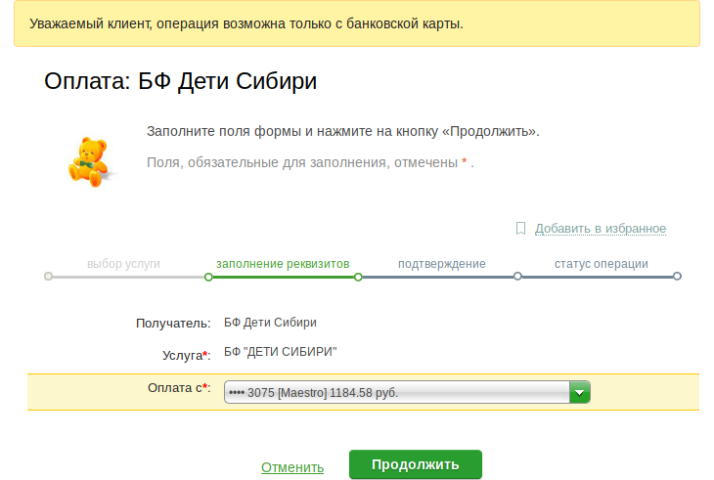
Task: Open the Добавить в избранное link
Action: 601,229
